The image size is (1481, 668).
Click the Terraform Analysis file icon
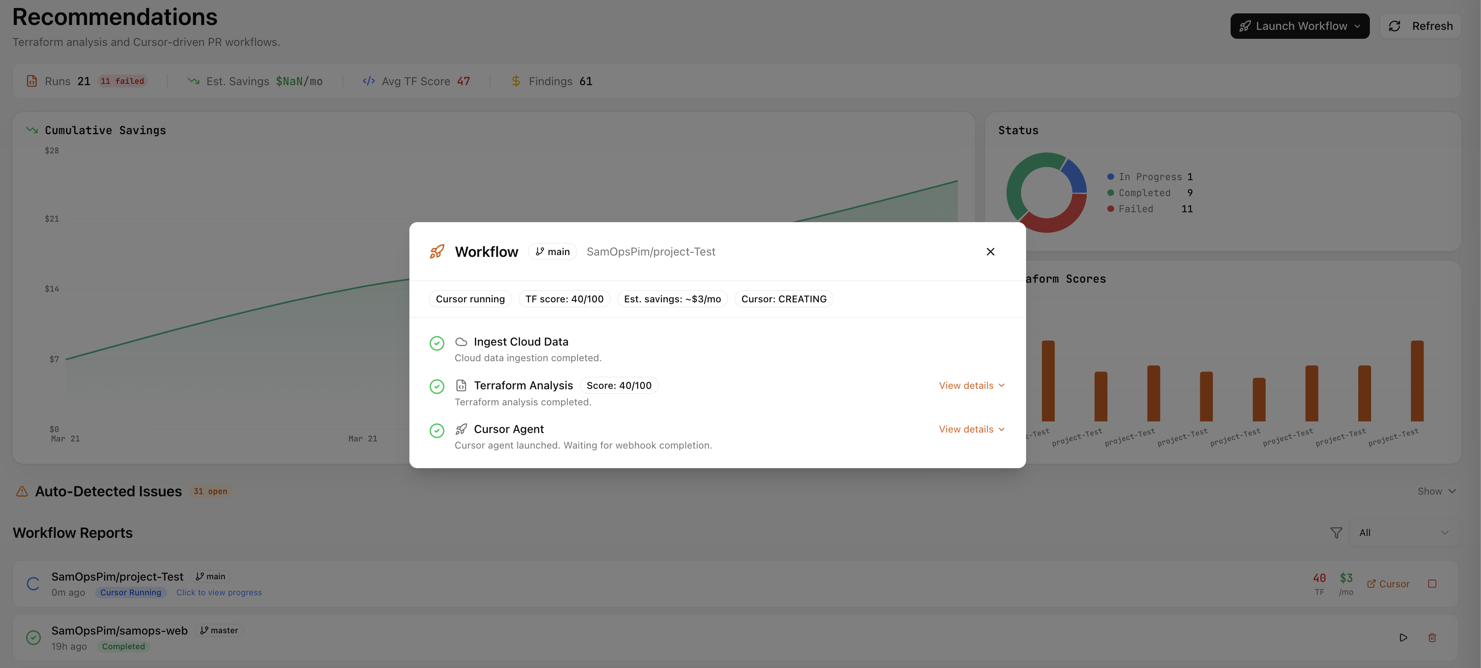point(462,385)
